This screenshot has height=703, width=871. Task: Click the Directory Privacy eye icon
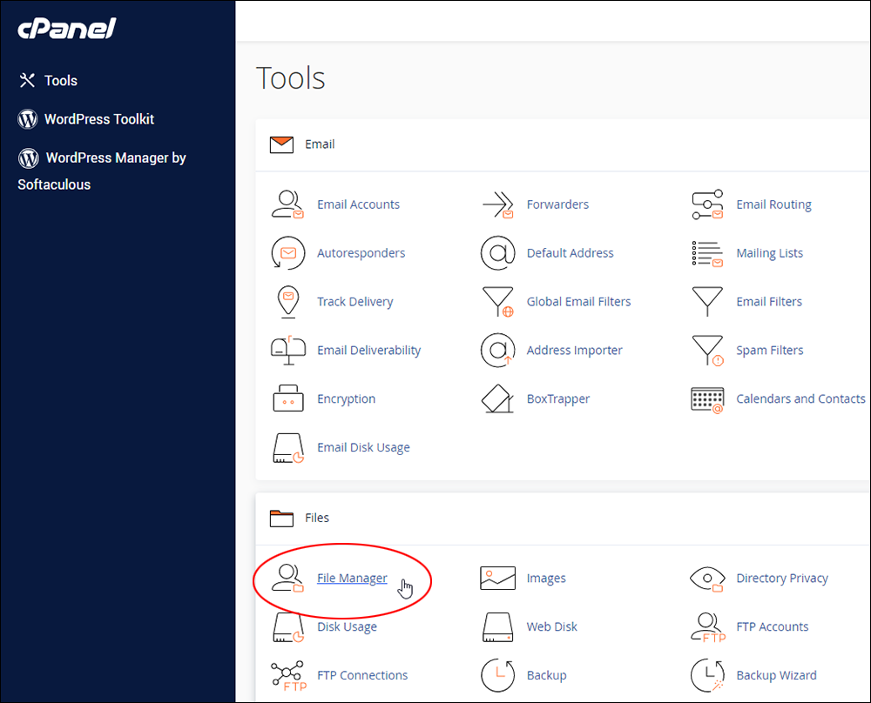pos(707,579)
